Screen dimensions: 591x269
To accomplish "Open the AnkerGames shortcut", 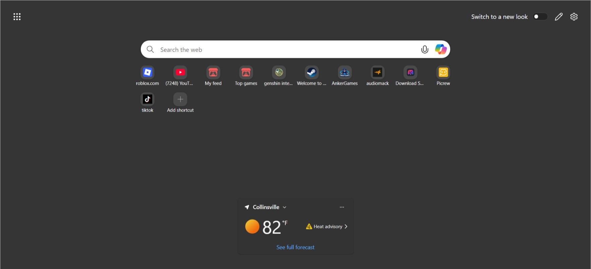I will pyautogui.click(x=345, y=76).
